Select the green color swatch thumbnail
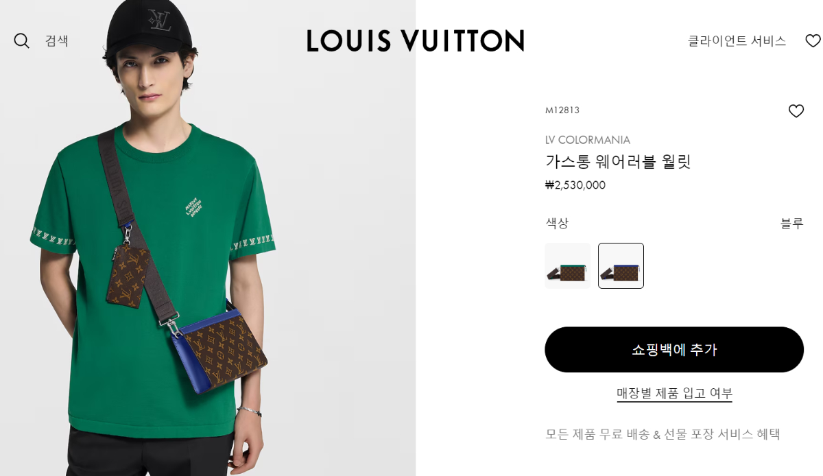 tap(567, 265)
